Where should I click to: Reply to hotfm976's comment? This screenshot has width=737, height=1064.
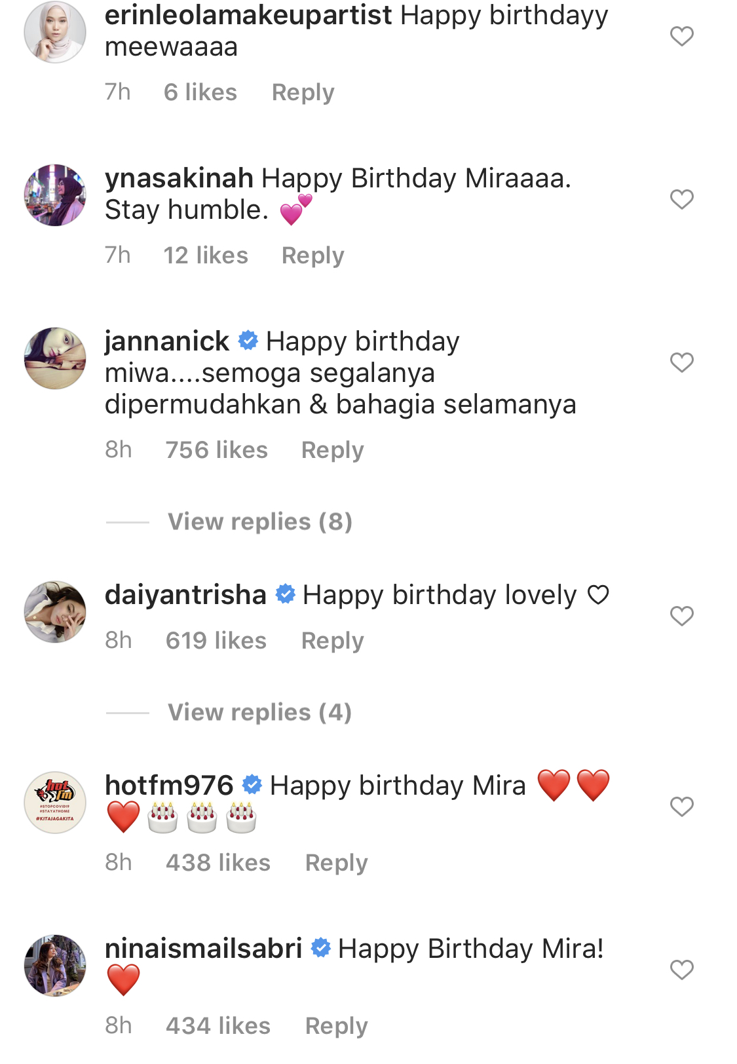coord(336,863)
